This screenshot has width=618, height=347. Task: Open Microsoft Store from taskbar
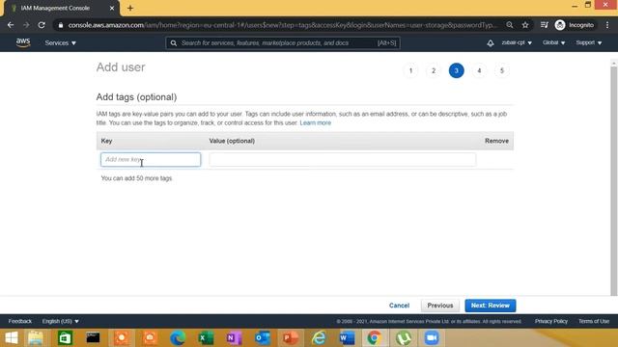click(x=65, y=338)
